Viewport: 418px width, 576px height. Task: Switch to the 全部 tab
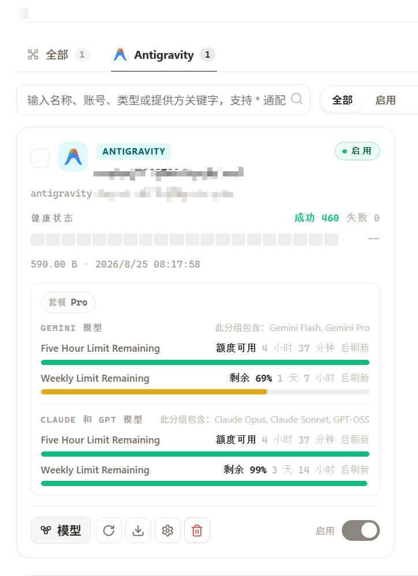[x=58, y=55]
